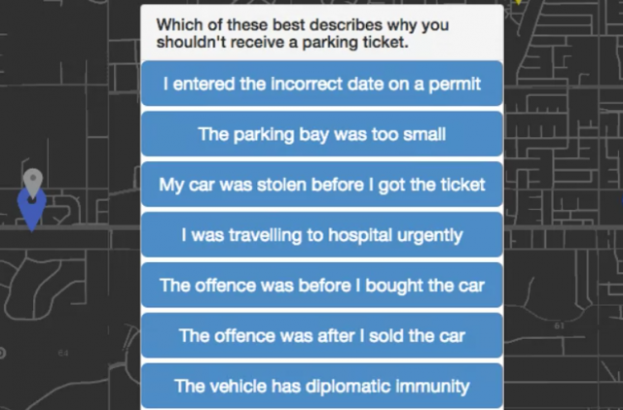
Task: Click the route 64 label on the map
Action: click(63, 351)
